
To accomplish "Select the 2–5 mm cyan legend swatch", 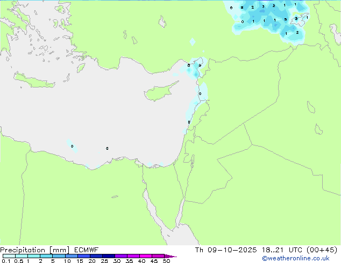I will [46, 256].
